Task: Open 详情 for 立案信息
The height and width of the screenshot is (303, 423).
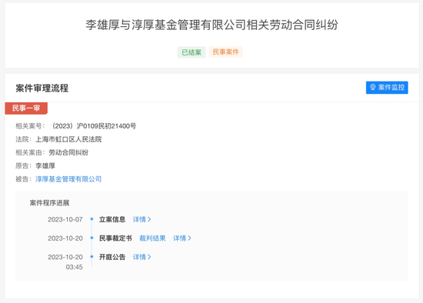Action: (x=142, y=219)
